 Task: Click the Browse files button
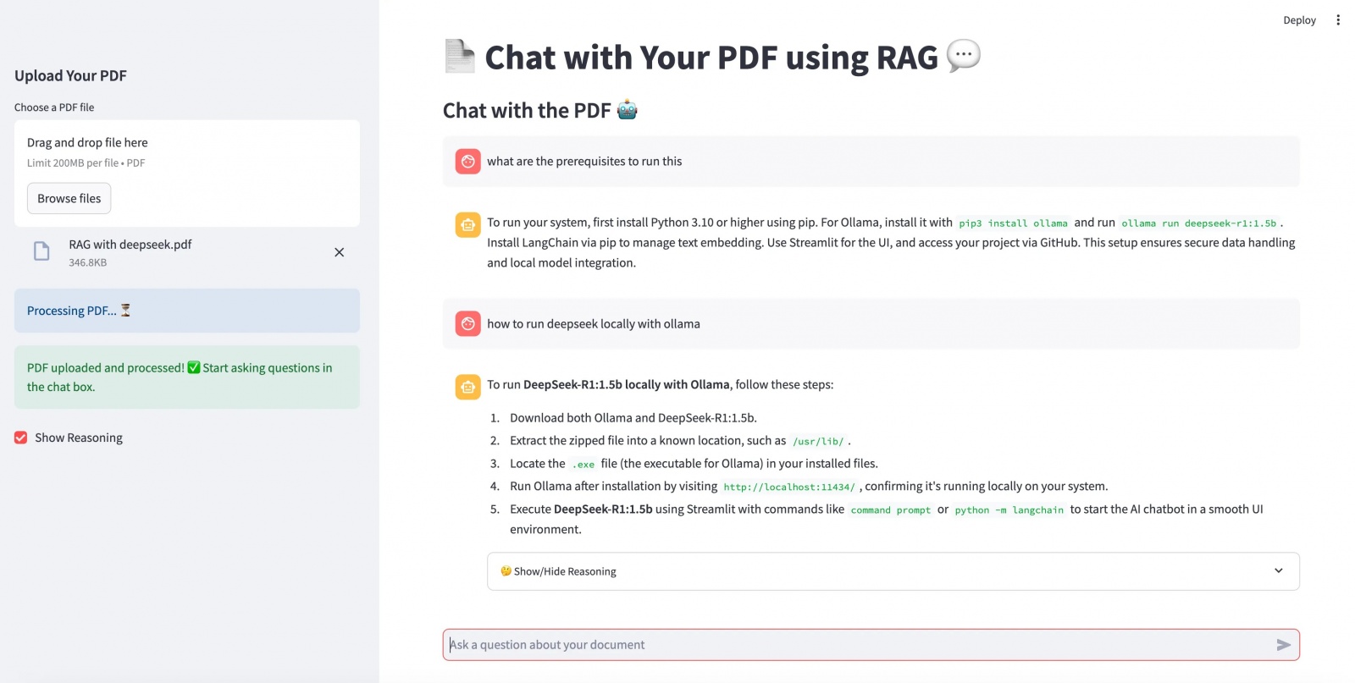point(69,198)
